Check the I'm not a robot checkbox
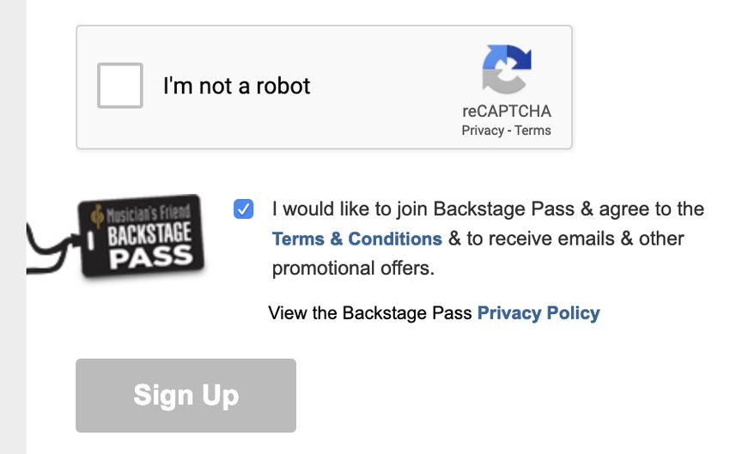The image size is (730, 454). tap(119, 86)
